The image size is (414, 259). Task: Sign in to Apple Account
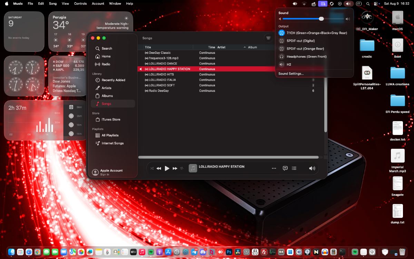(x=111, y=172)
